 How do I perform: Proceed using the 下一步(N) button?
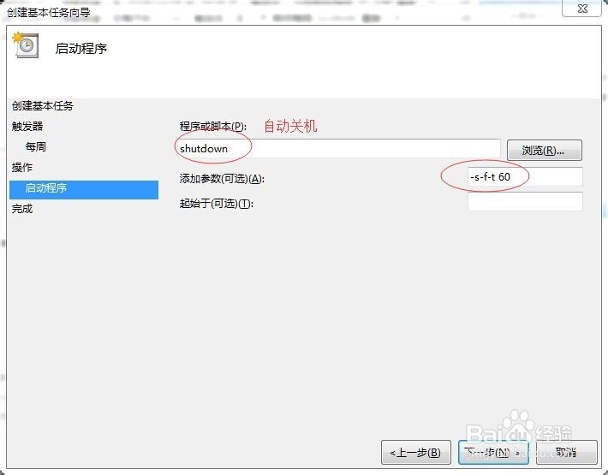click(x=493, y=452)
